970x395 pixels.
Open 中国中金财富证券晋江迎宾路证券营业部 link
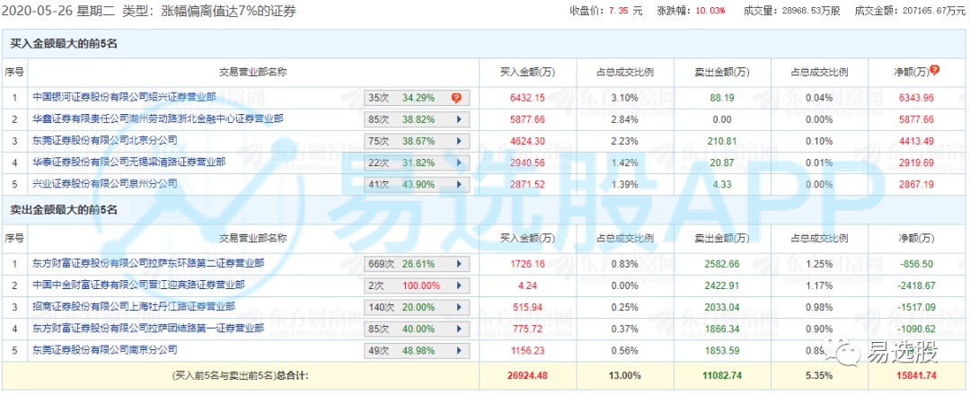138,285
